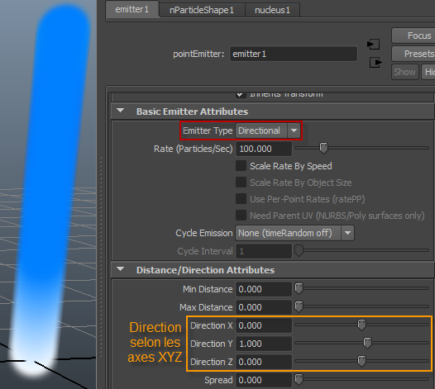The image size is (435, 389).
Task: Select the emitter1 tab
Action: [x=132, y=9]
